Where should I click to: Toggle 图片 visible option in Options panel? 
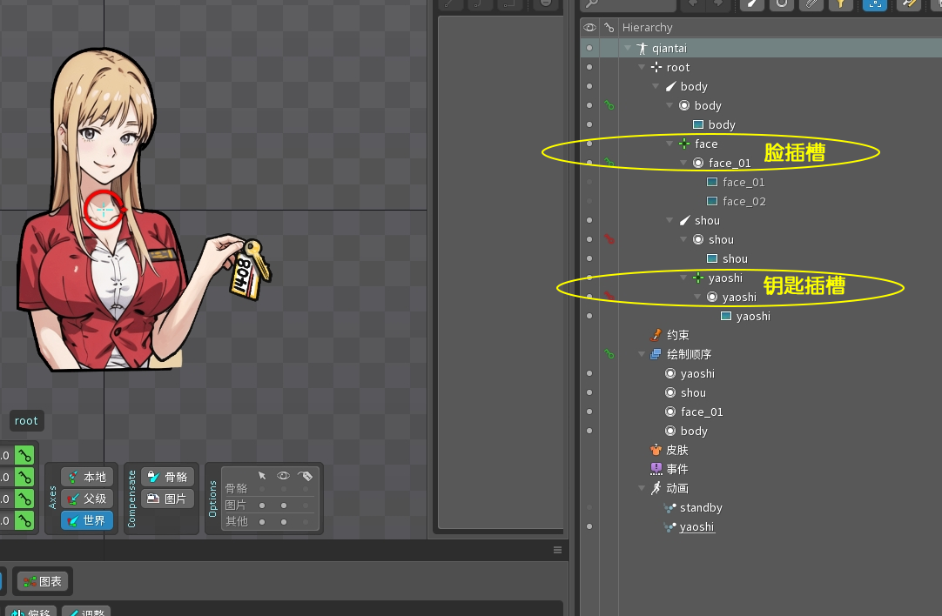click(x=284, y=505)
